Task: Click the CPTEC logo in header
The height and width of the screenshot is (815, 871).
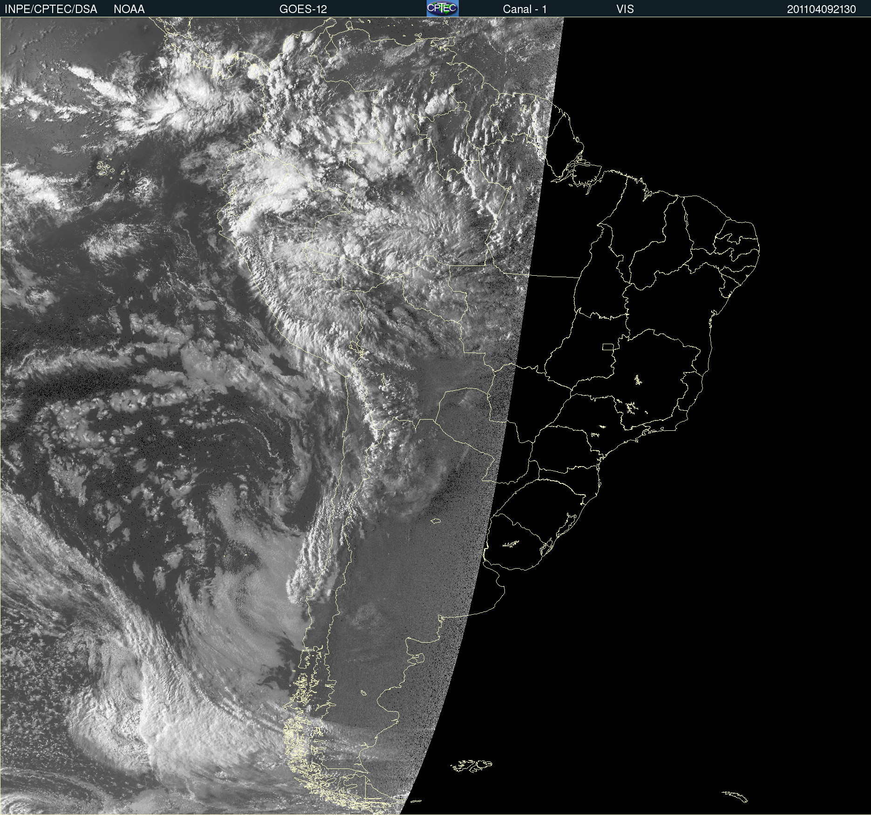Action: click(442, 8)
